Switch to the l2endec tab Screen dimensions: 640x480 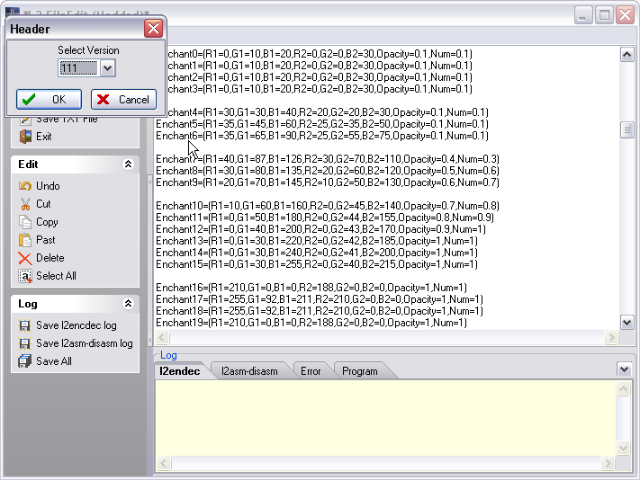tap(180, 371)
